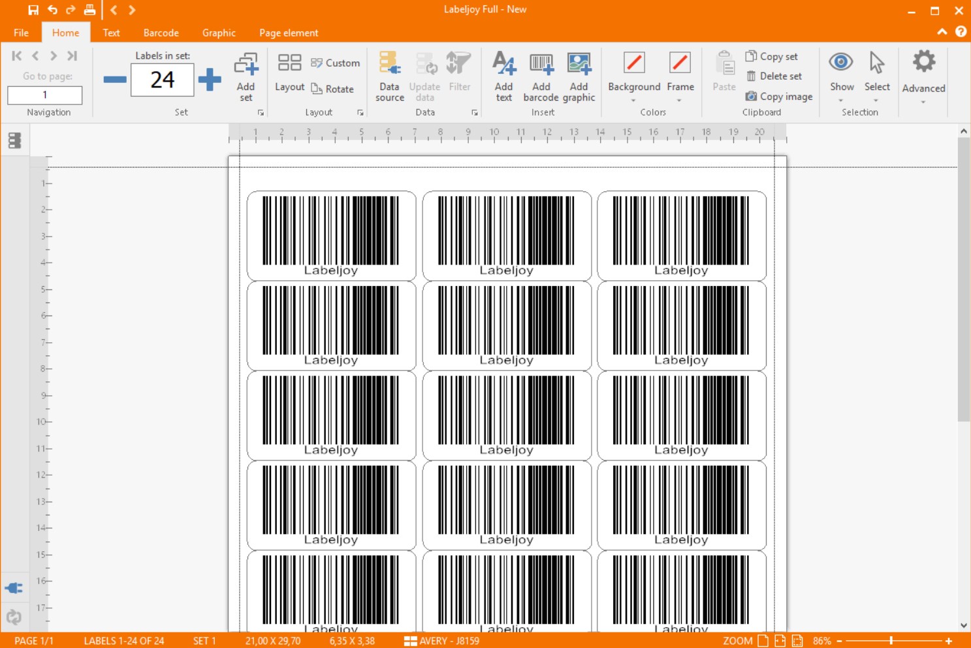Click the Labels in set value field
The image size is (971, 648).
point(163,80)
